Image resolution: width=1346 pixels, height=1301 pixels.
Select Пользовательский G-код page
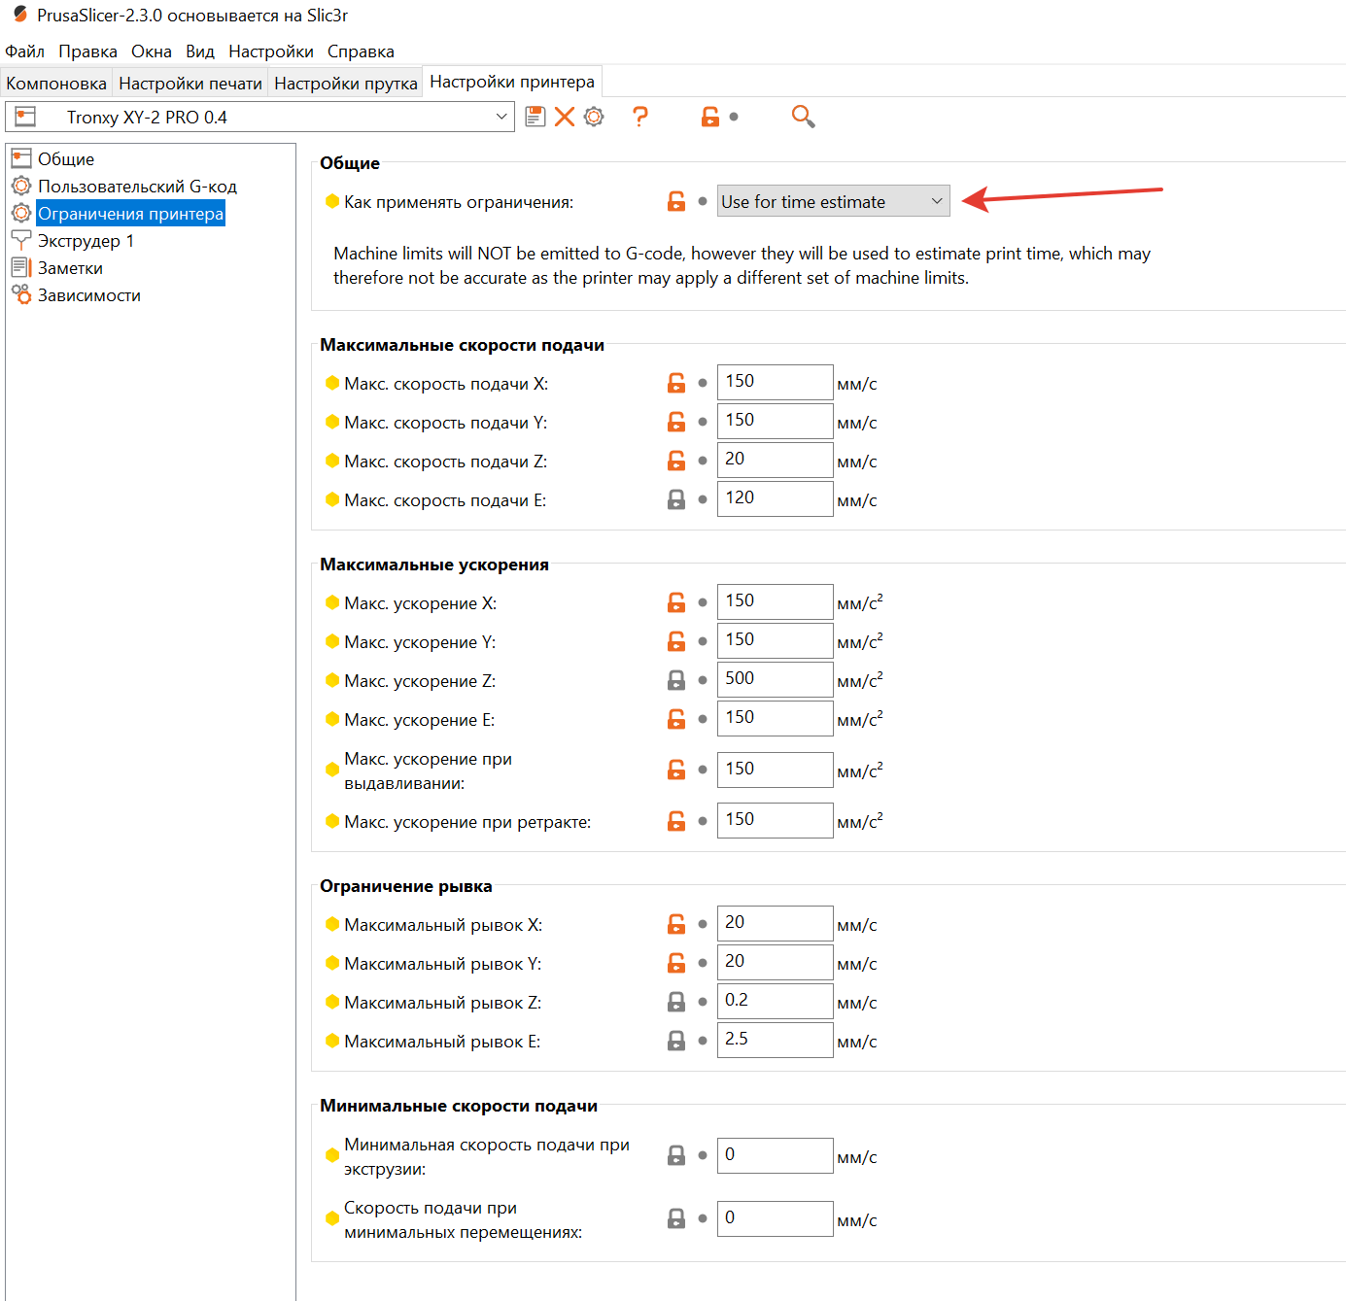137,187
